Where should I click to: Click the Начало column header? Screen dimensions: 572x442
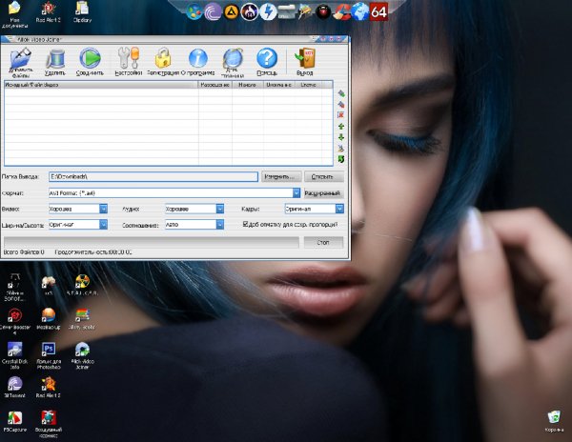click(247, 85)
